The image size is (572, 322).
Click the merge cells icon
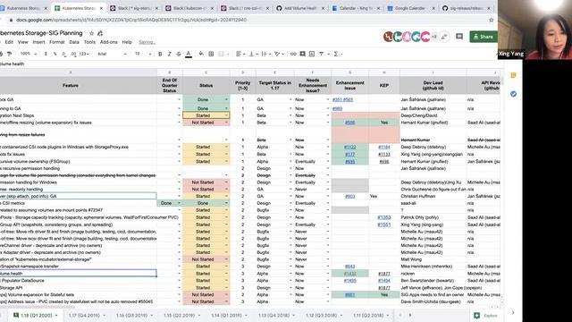click(221, 54)
